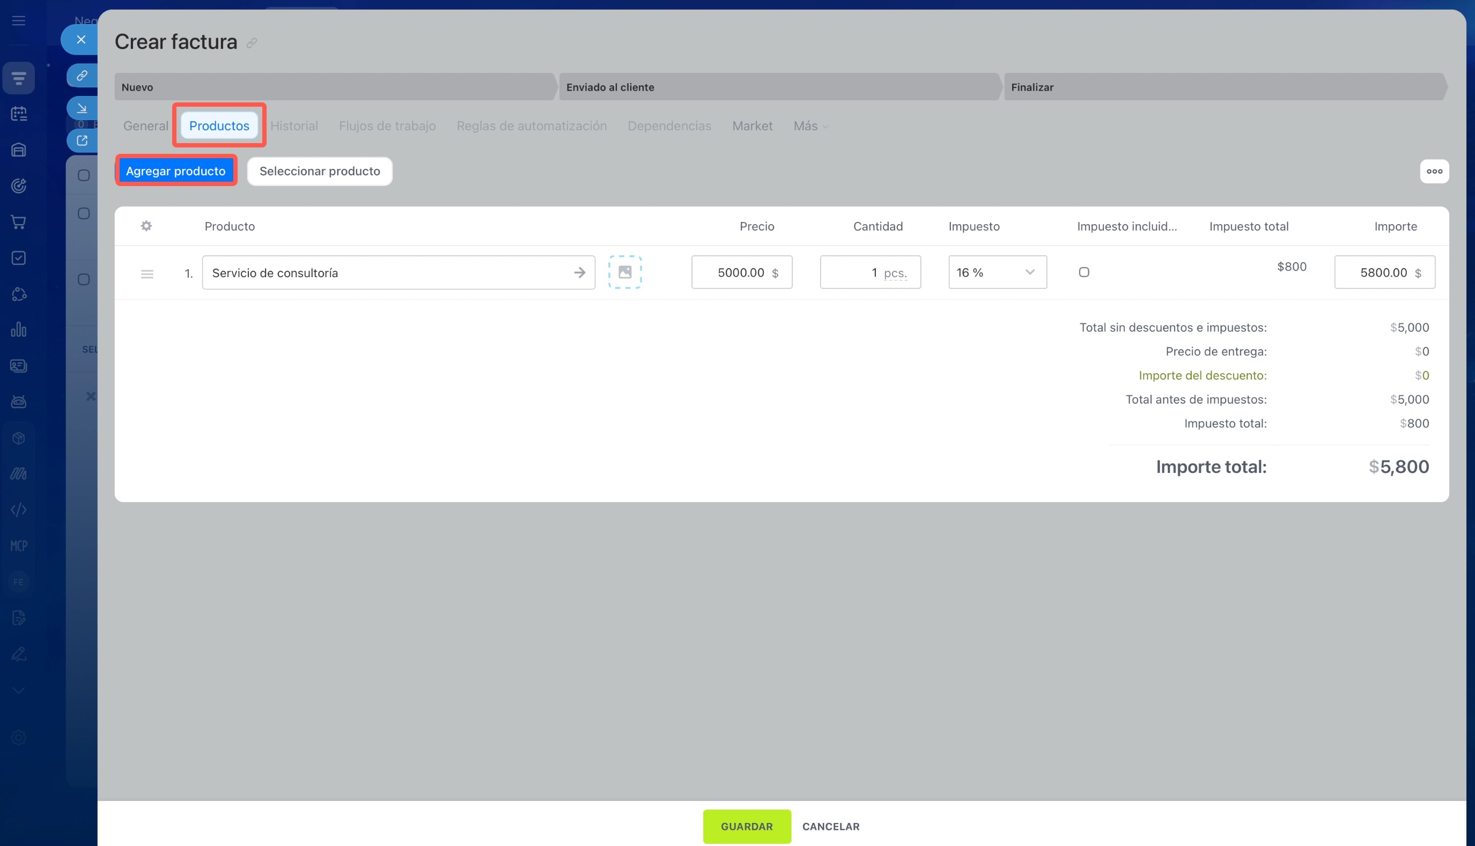This screenshot has width=1475, height=846.
Task: Click the three-dots more options button
Action: (x=1434, y=172)
